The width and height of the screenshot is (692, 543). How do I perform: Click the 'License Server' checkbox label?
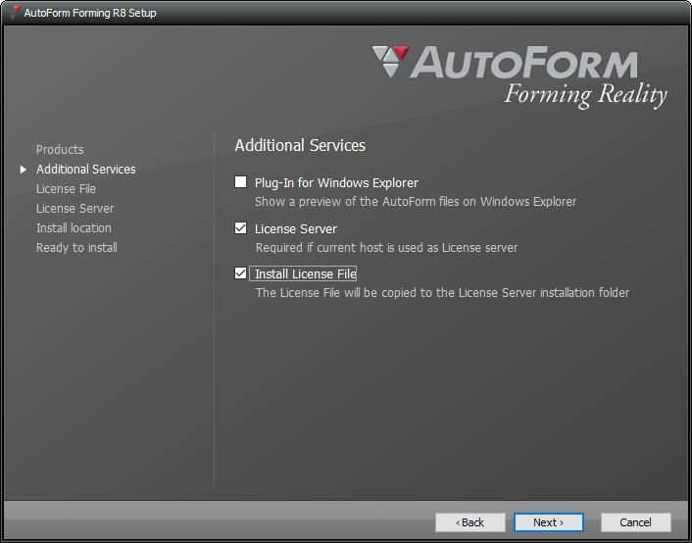(296, 228)
